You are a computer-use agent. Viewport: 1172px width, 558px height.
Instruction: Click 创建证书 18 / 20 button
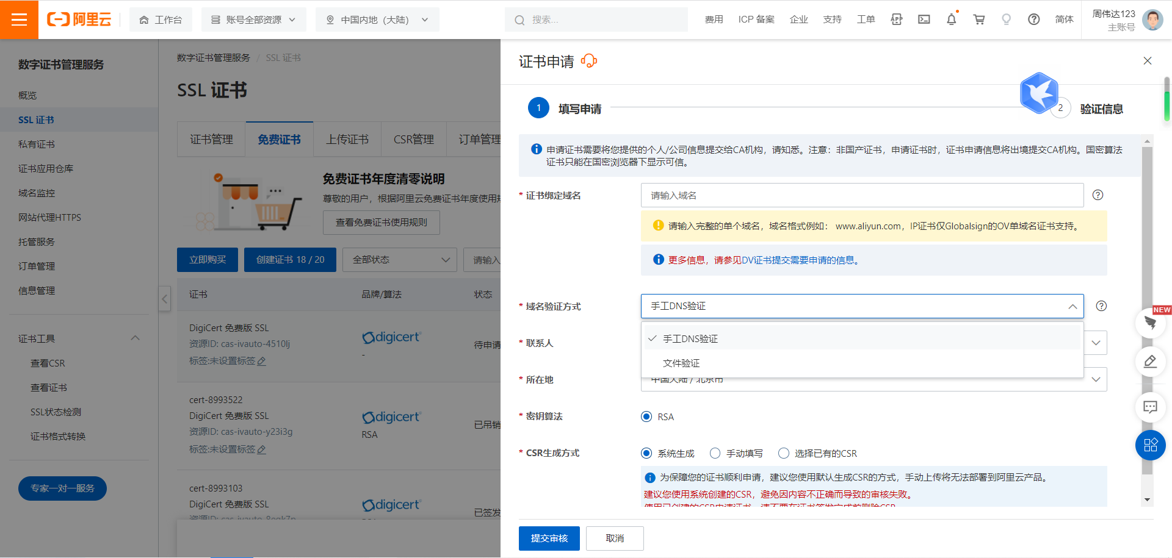[290, 260]
